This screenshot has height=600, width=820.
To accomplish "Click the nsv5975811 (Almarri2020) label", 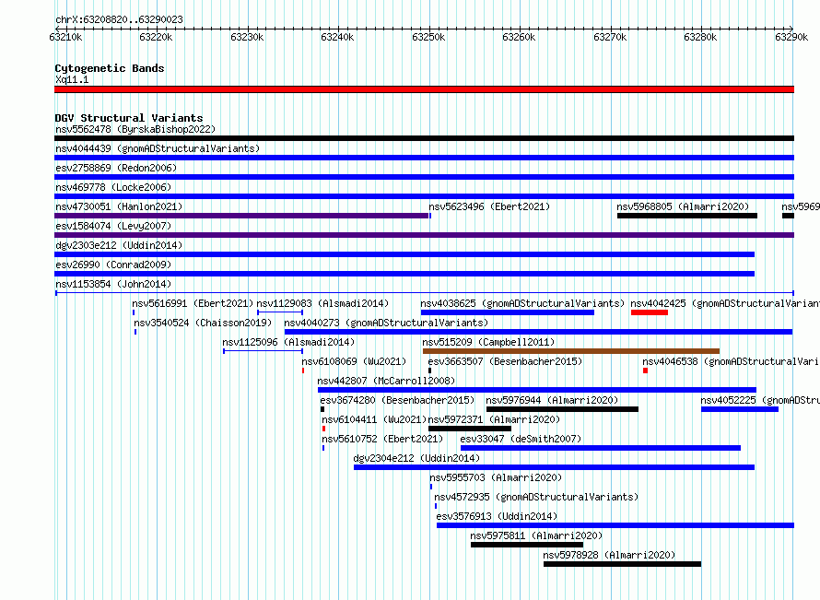I will [x=536, y=535].
